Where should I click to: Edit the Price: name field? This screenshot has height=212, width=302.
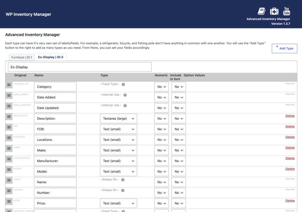[55, 203]
